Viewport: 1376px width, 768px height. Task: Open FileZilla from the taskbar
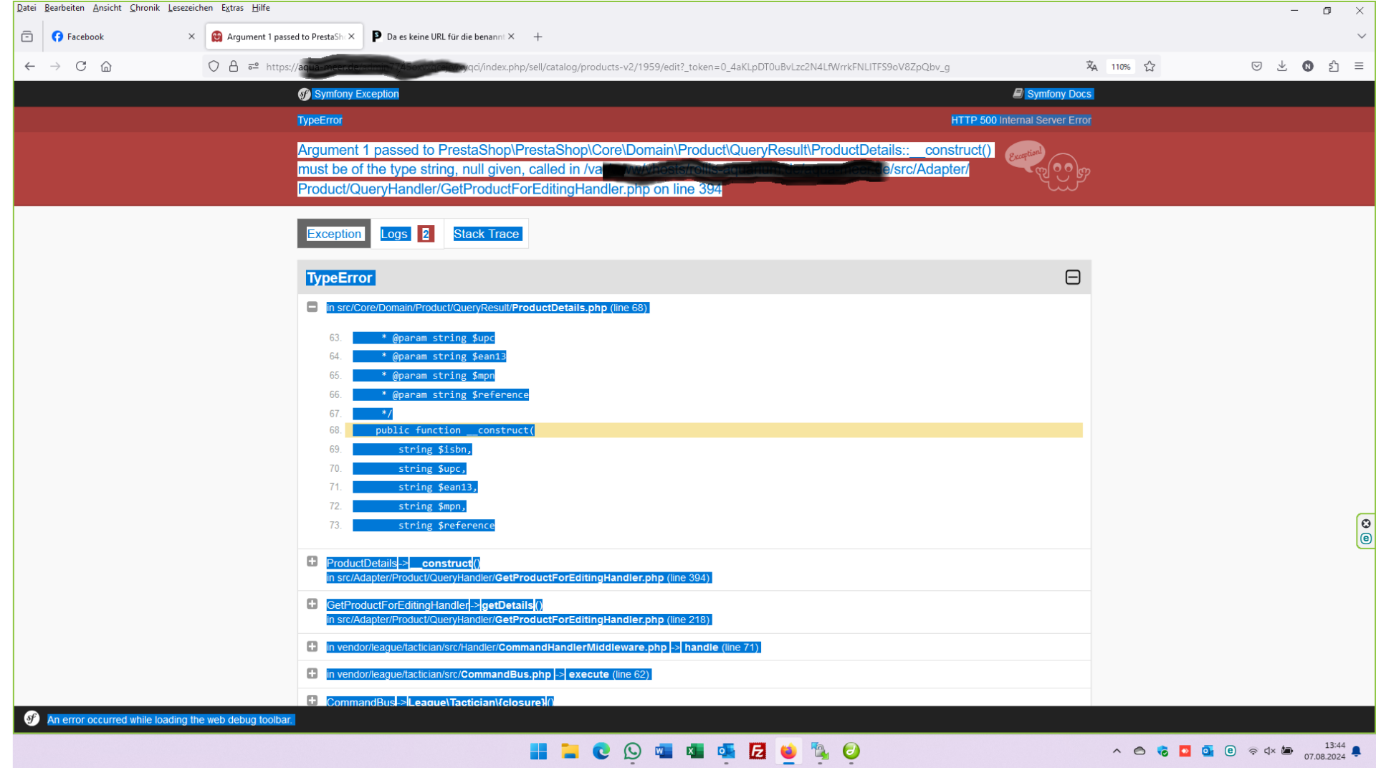point(758,751)
